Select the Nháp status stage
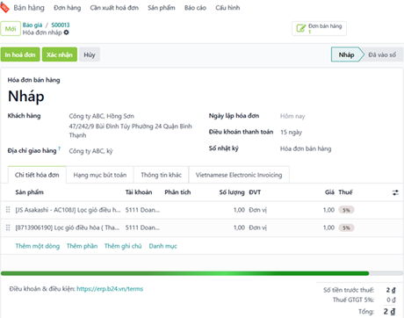Viewport: 404px width, 318px height. (x=346, y=54)
